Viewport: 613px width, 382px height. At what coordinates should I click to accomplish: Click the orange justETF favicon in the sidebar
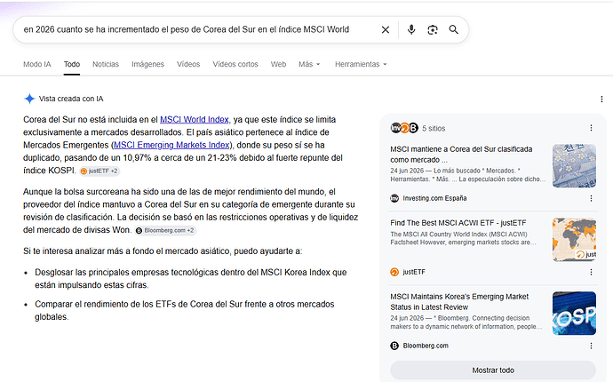click(x=394, y=272)
